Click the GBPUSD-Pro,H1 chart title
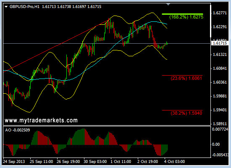The height and width of the screenshot is (168, 231). (24, 7)
